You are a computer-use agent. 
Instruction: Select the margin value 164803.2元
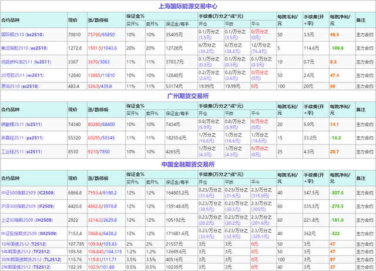pos(177,193)
